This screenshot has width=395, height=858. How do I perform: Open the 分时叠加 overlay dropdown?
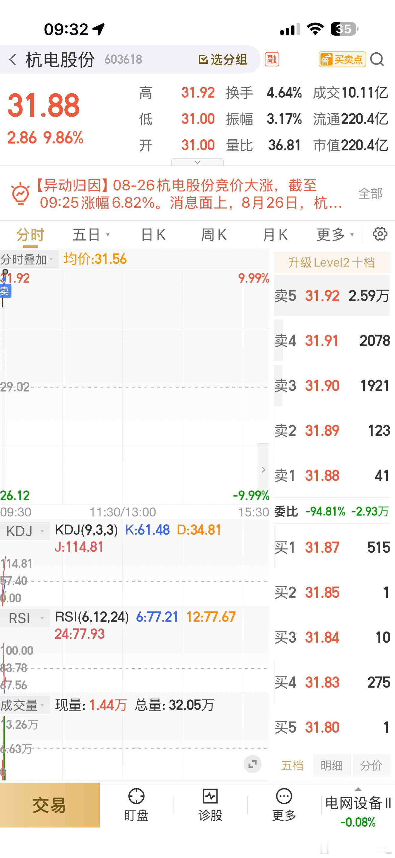[29, 259]
